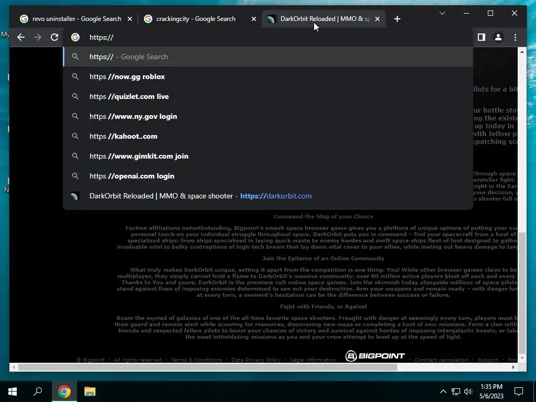536x402 pixels.
Task: Expand the tab search dropdown
Action: coord(442,13)
